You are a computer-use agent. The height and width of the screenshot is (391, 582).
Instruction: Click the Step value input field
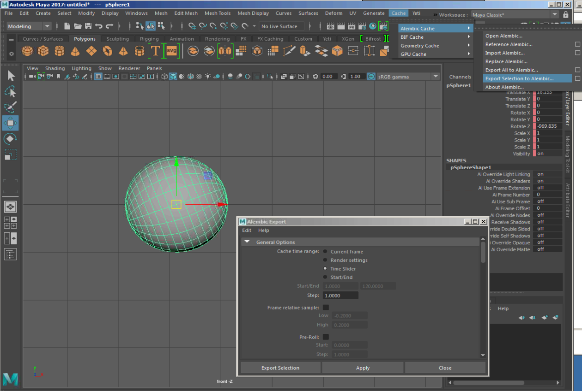click(340, 296)
